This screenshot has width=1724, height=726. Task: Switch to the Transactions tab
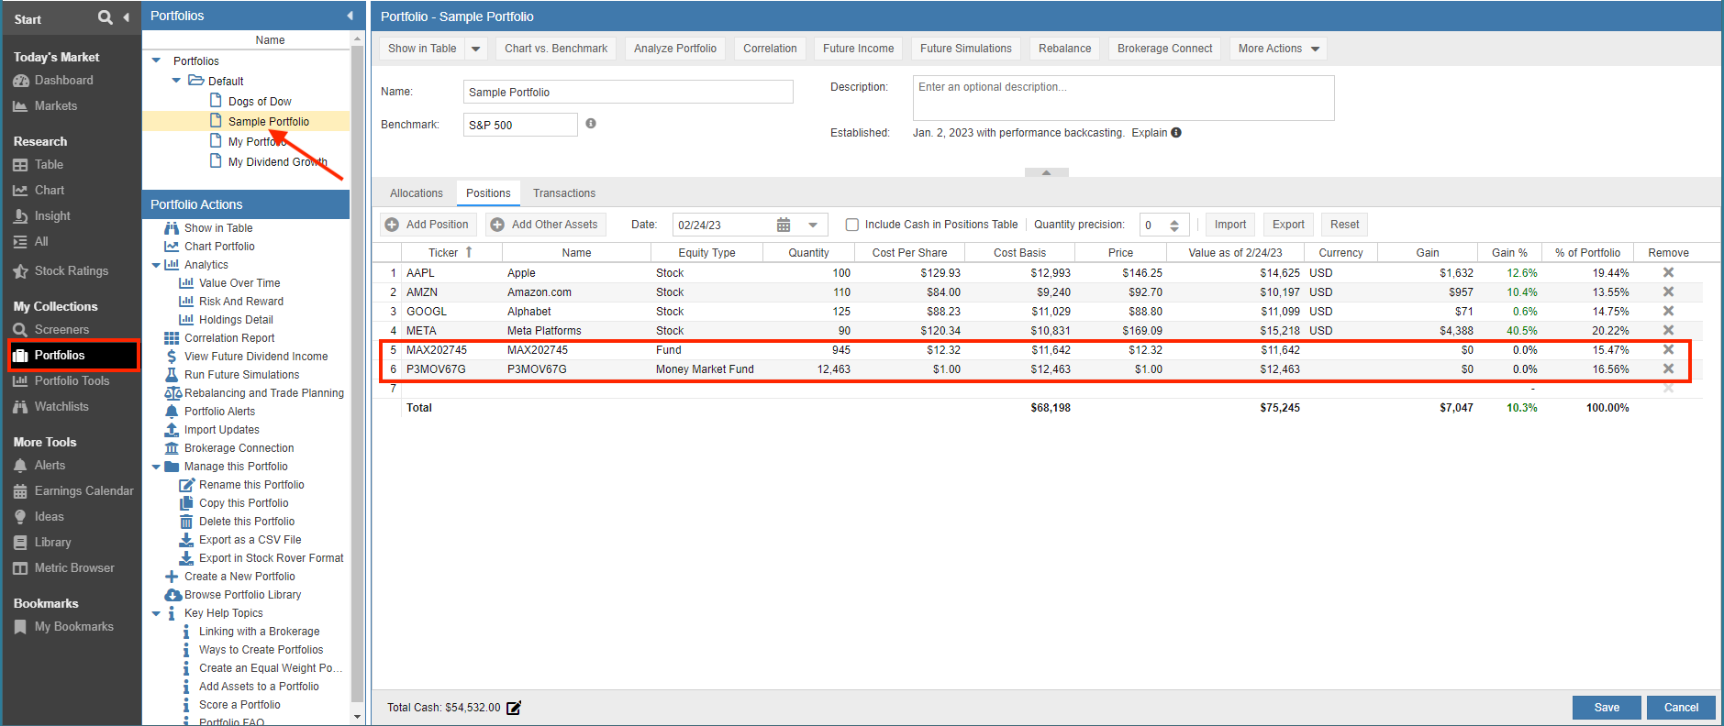click(x=563, y=193)
